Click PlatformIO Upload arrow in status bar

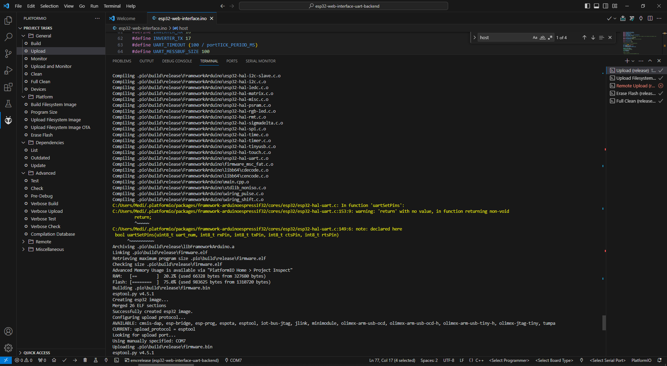(x=75, y=360)
